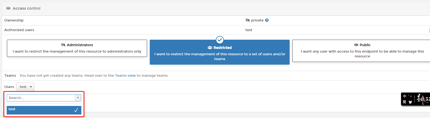Click the Access control section header
This screenshot has height=118, width=430.
[27, 8]
